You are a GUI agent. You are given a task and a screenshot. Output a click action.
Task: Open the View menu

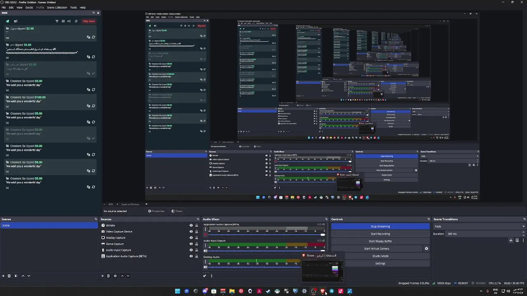19,7
